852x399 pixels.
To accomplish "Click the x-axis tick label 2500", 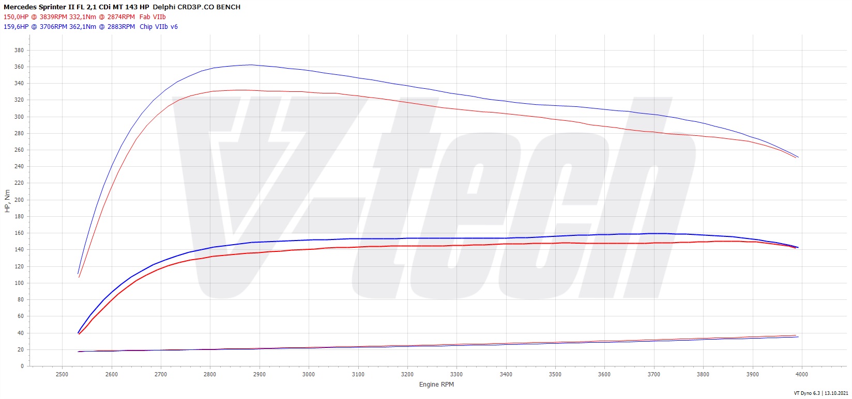I will click(x=62, y=374).
